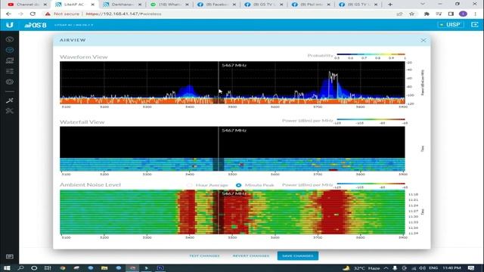Open Windows taskbar search
484x272 pixels.
pos(20,268)
